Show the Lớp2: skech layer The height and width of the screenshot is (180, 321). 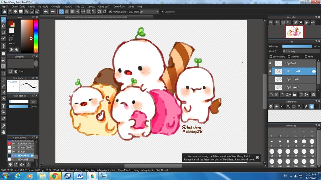pos(270,87)
